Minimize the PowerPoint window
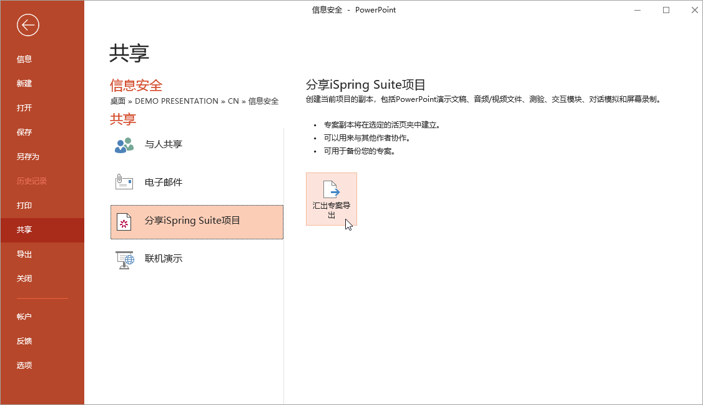Viewport: 703px width, 405px height. pos(637,10)
